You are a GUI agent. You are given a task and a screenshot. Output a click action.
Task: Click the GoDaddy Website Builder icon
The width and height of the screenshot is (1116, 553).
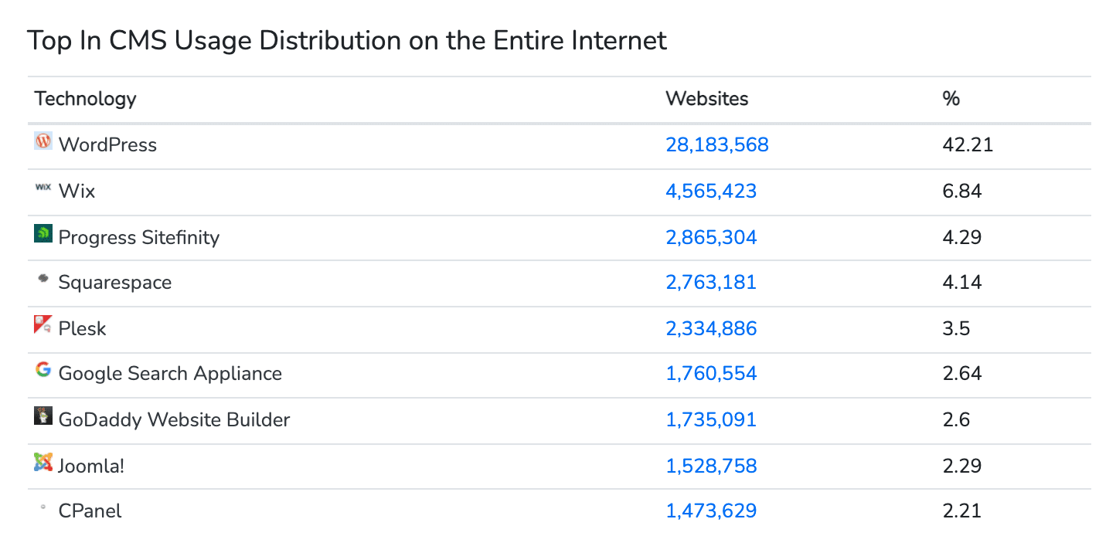coord(43,416)
